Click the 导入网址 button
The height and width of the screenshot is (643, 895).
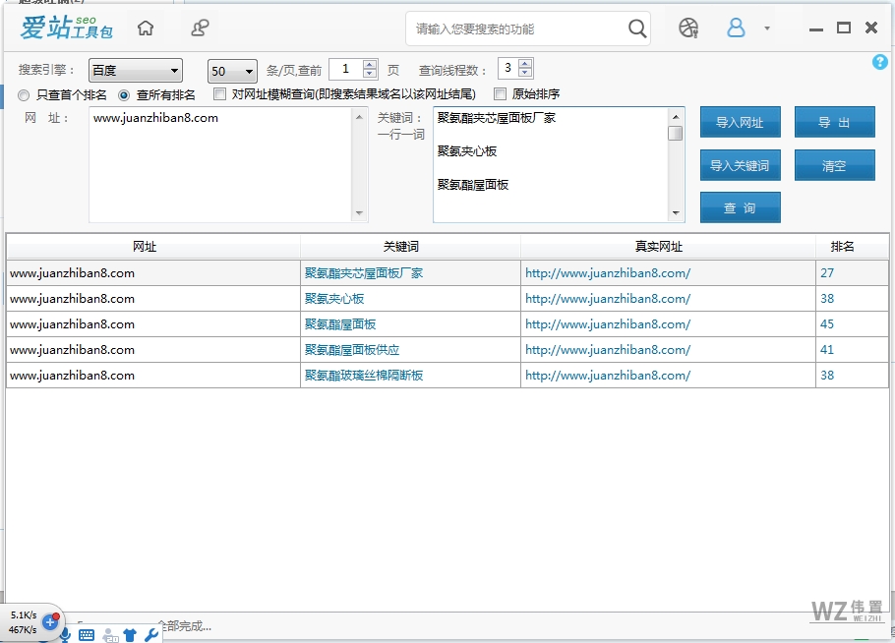[x=739, y=122]
